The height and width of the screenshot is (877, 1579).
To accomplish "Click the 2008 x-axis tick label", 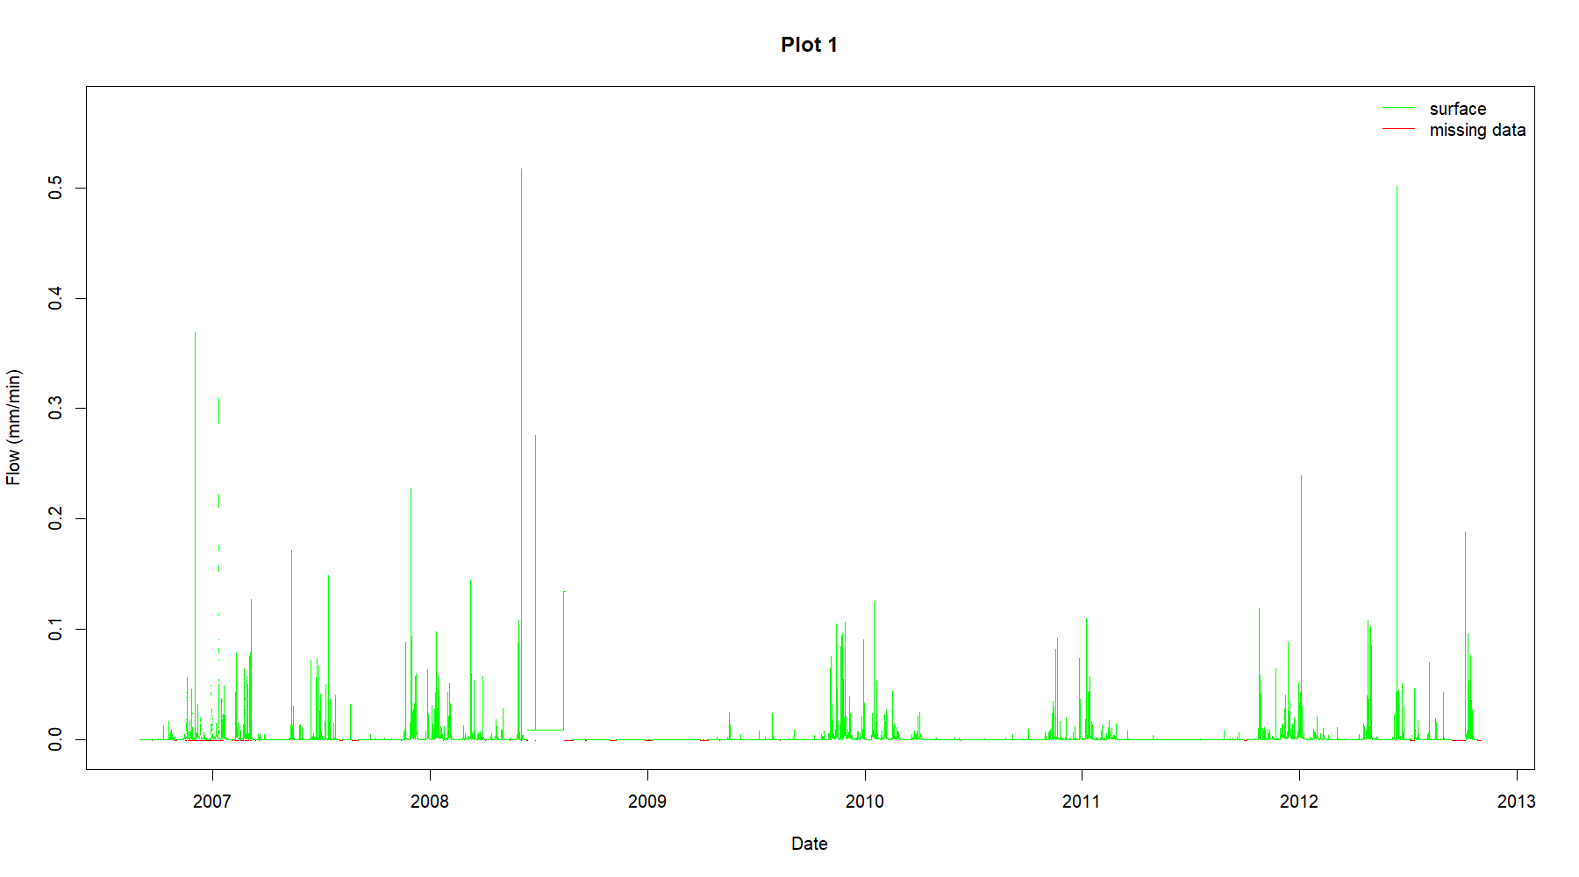I will point(430,801).
